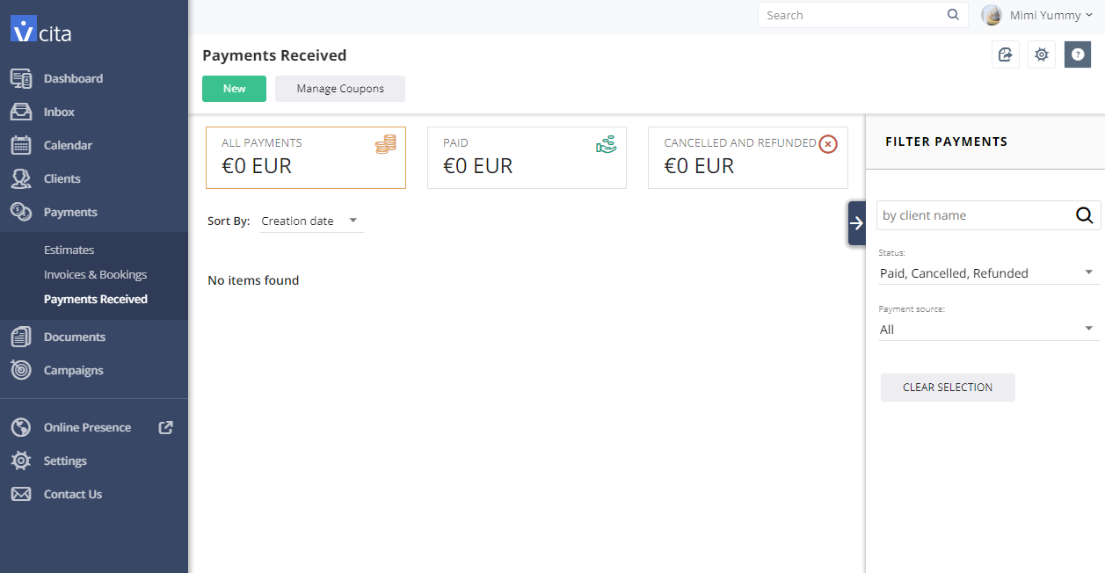Click the search magnifier in top bar
This screenshot has width=1105, height=573.
(x=954, y=15)
